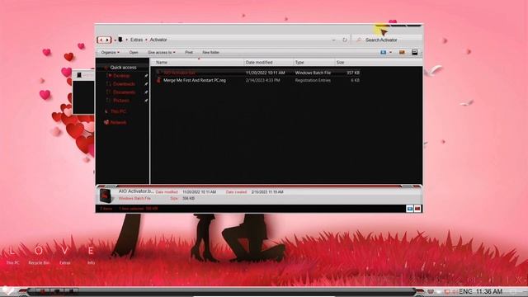Select Merge Me First And Restart PC.reg
Image resolution: width=528 pixels, height=297 pixels.
point(195,81)
